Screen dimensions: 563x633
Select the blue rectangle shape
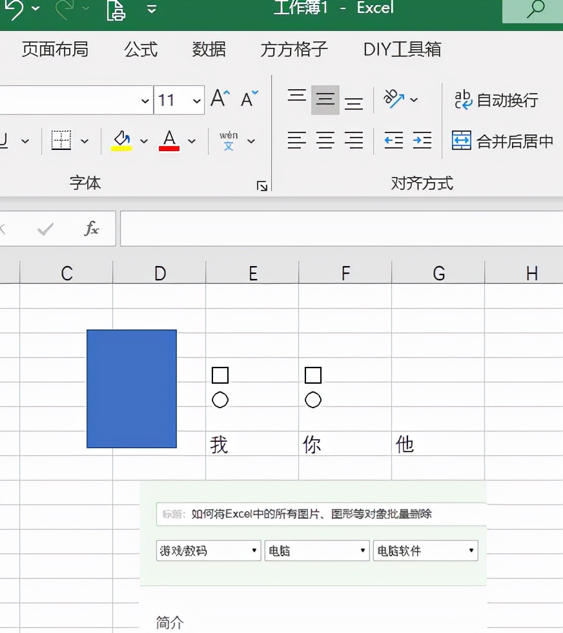point(131,388)
